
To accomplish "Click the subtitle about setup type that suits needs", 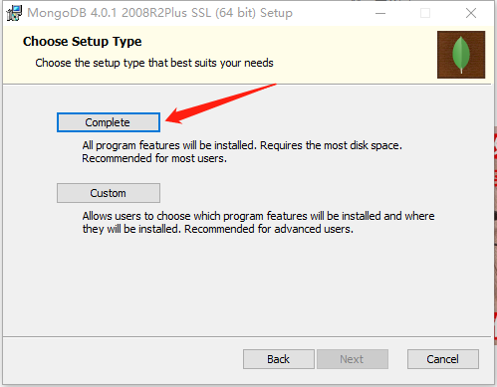I will click(x=154, y=63).
